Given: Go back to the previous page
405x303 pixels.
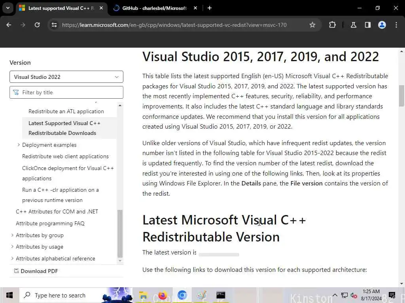Looking at the screenshot, I should click(x=9, y=25).
